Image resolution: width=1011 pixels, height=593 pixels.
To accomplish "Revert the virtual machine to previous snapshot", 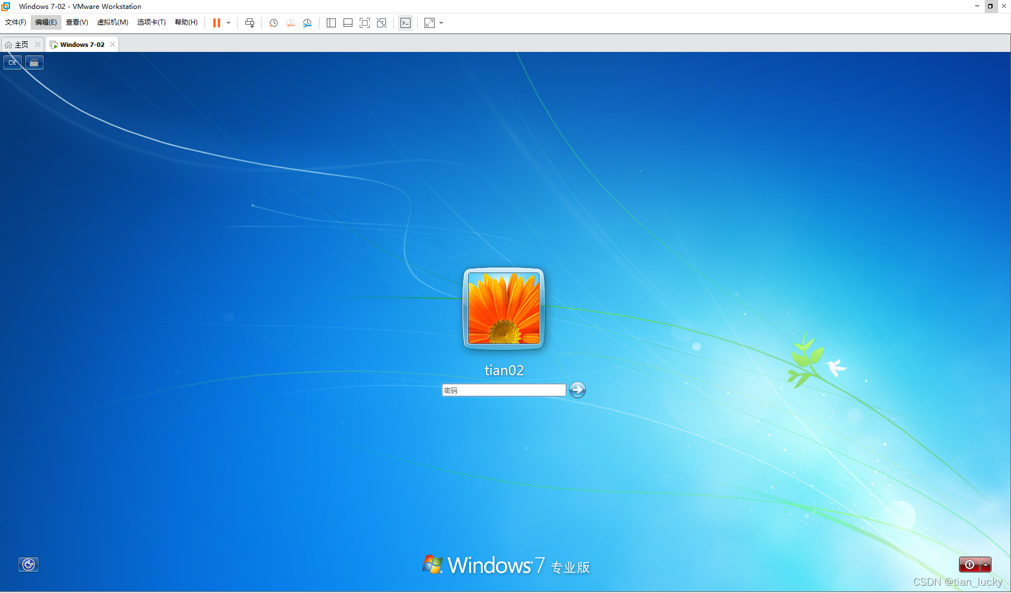I will (290, 23).
